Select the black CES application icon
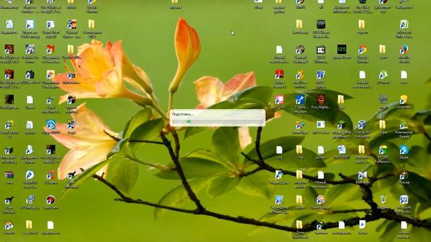This screenshot has height=242, width=431. point(341,50)
